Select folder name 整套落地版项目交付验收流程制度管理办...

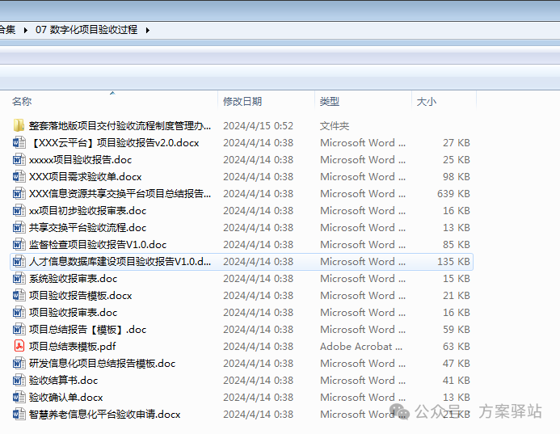[x=120, y=126]
